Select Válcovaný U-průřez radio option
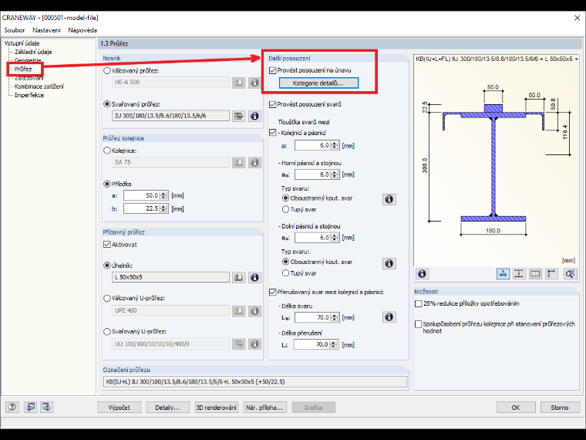Image resolution: width=586 pixels, height=440 pixels. pyautogui.click(x=107, y=298)
